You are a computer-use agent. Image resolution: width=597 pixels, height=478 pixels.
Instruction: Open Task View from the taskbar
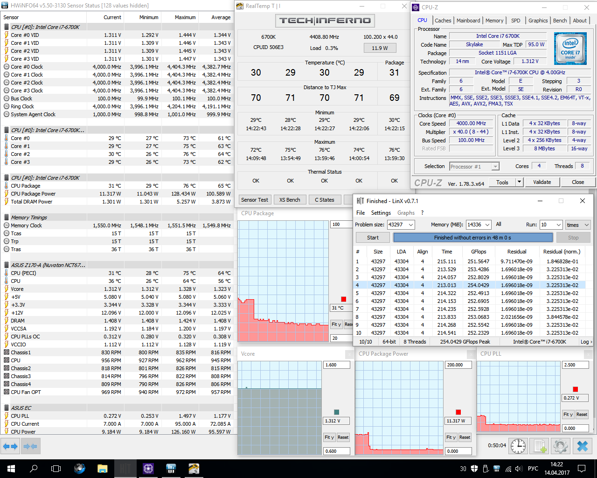point(56,469)
